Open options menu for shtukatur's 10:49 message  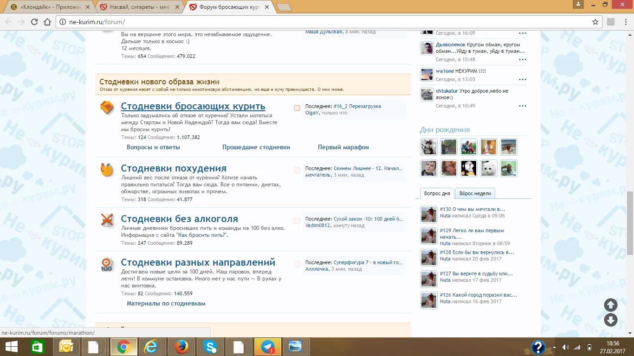523,106
